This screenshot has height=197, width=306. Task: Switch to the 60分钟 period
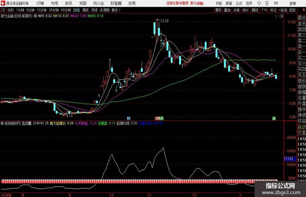[x=66, y=10]
